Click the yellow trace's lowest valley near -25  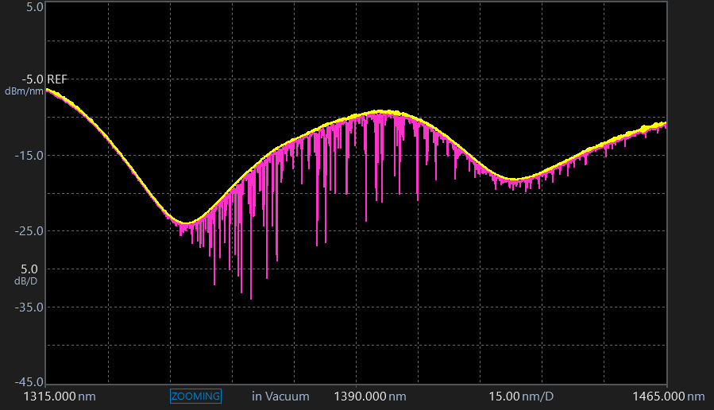[x=185, y=223]
